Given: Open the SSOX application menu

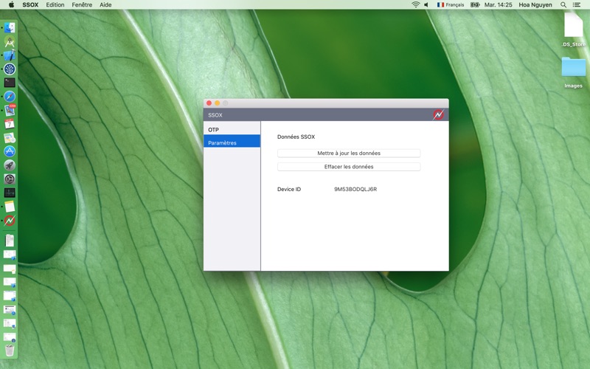Looking at the screenshot, I should point(30,4).
